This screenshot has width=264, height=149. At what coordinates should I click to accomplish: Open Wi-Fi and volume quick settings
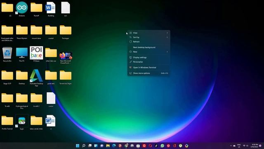point(246,146)
